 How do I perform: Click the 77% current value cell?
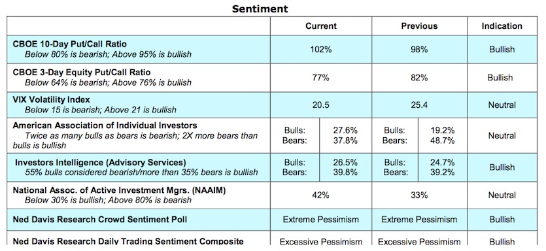[320, 78]
